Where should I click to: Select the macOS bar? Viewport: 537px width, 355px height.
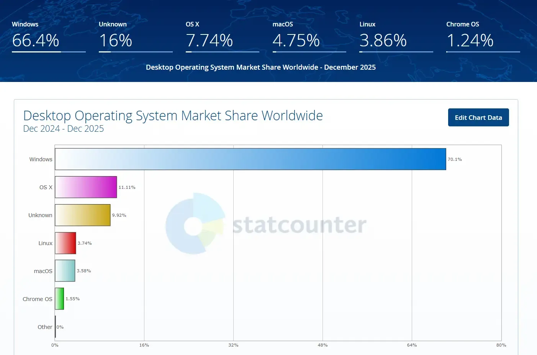65,271
